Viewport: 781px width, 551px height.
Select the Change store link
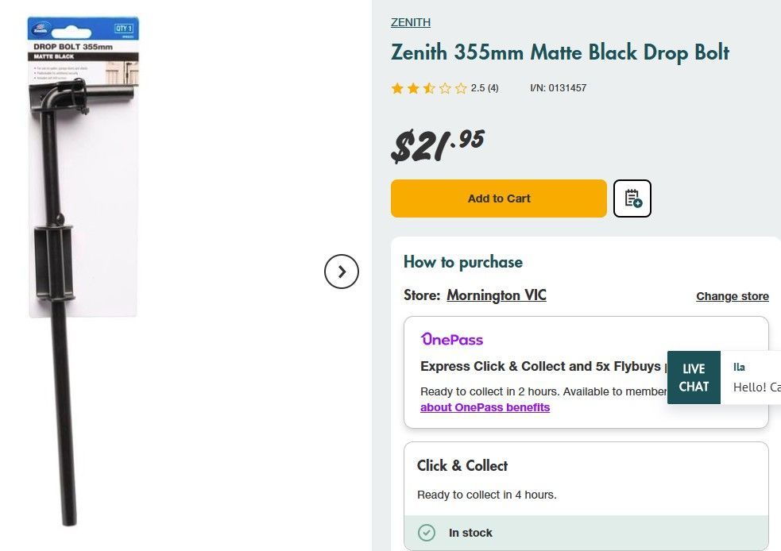point(733,296)
